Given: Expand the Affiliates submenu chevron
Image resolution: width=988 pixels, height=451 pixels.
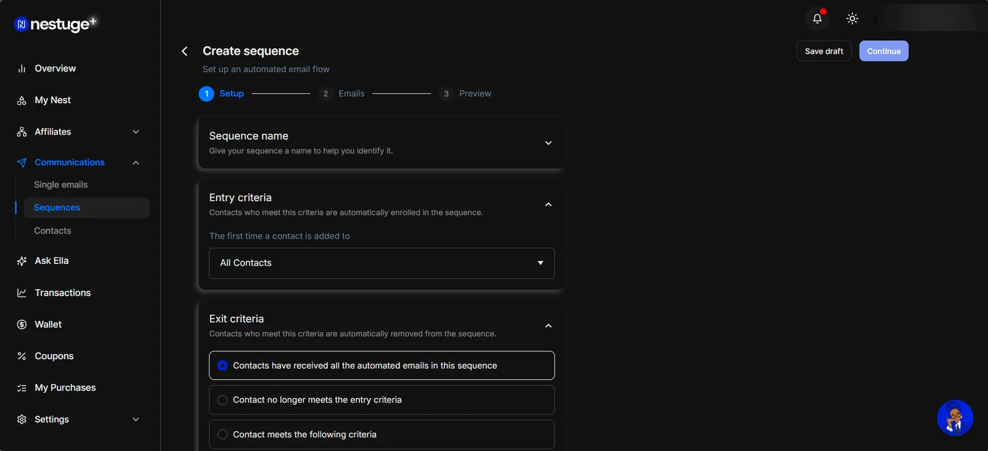Looking at the screenshot, I should pyautogui.click(x=136, y=132).
